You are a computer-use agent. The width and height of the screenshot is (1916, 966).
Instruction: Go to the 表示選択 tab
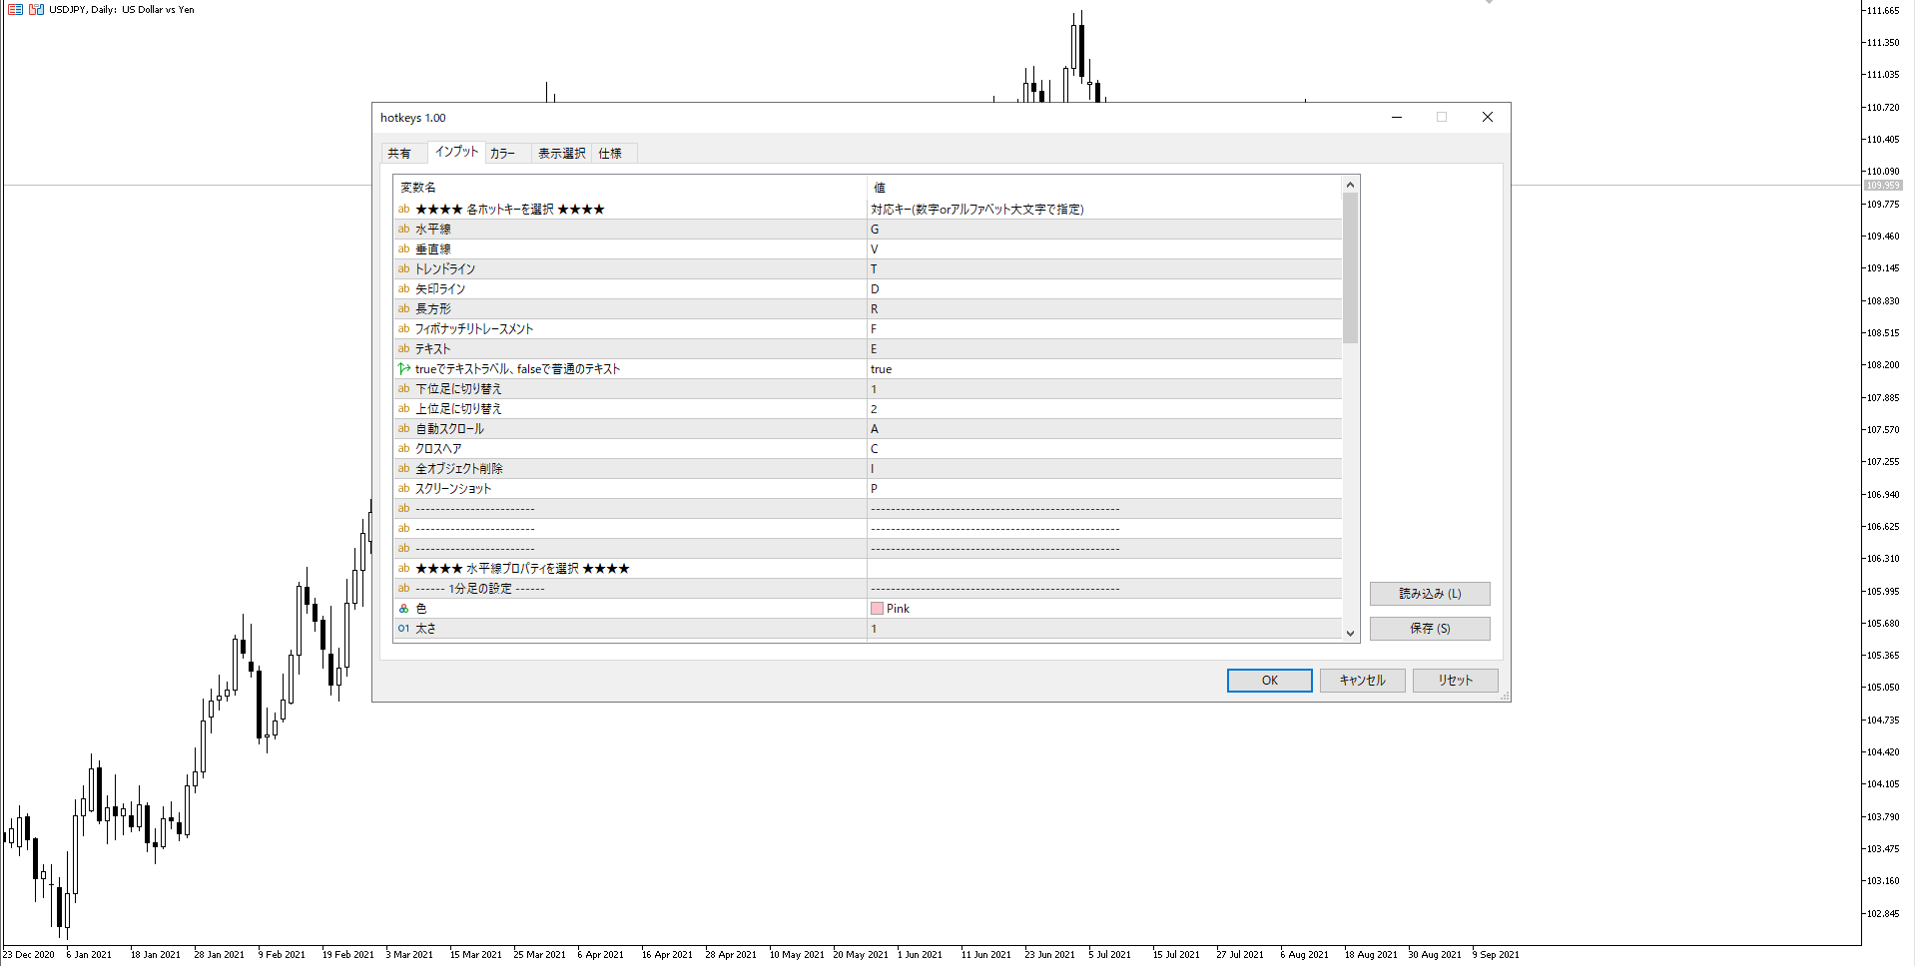coord(561,154)
